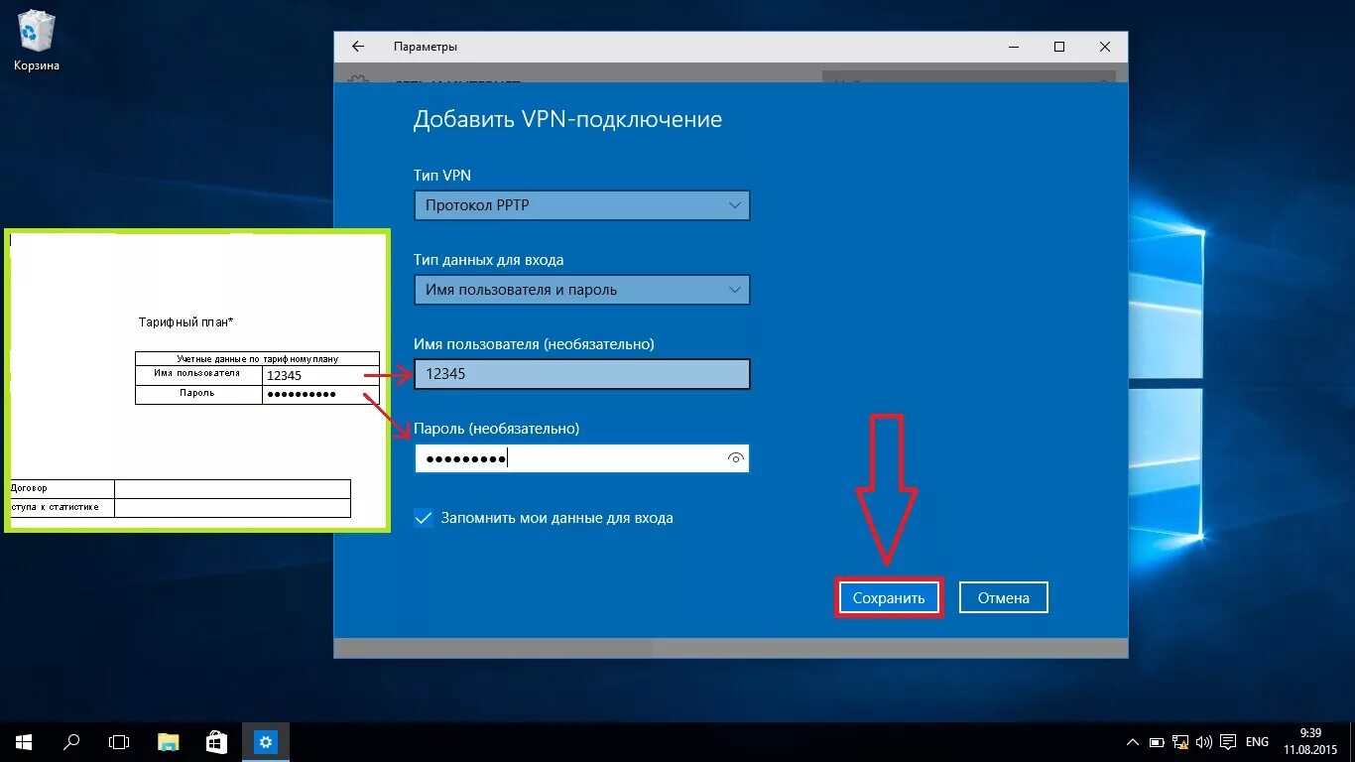The image size is (1355, 762).
Task: Open Task View on the taskbar
Action: pyautogui.click(x=119, y=741)
